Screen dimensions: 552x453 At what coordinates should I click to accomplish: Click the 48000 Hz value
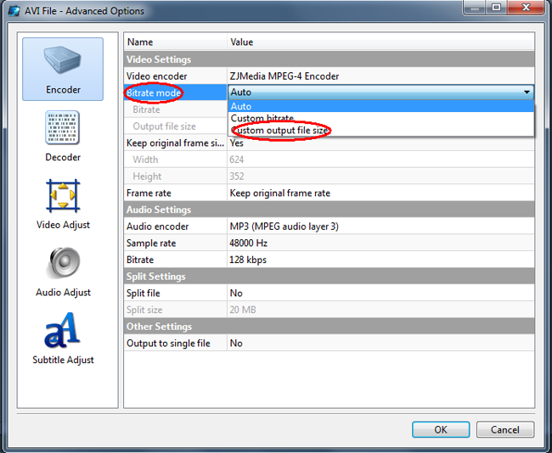tap(249, 243)
